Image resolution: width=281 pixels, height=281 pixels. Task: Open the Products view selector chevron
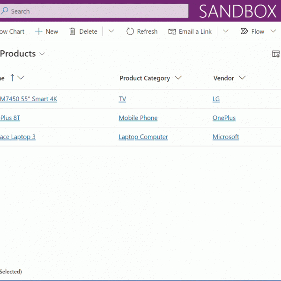(x=42, y=54)
